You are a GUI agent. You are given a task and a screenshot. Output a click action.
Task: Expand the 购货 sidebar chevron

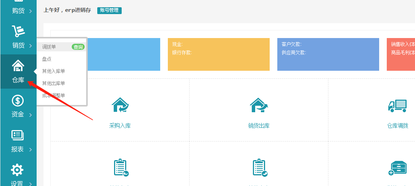(x=31, y=11)
